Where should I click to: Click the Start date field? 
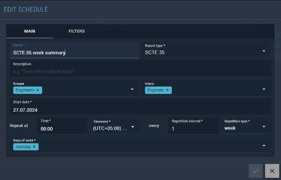139,110
